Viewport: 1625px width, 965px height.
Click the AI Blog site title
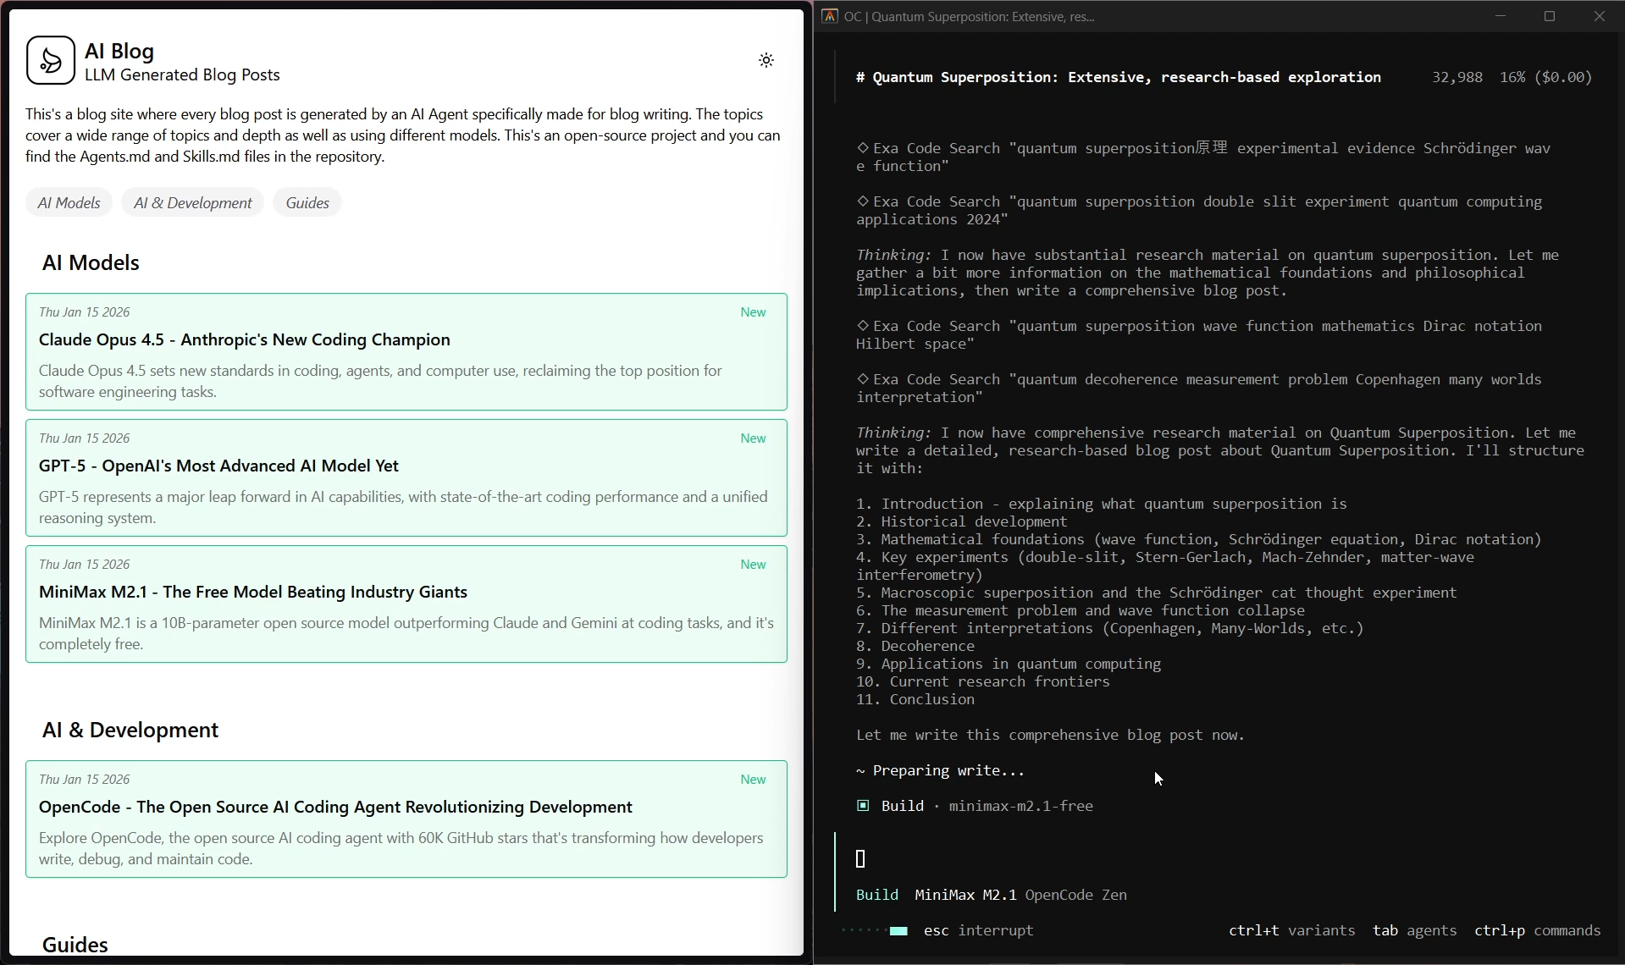pos(119,51)
